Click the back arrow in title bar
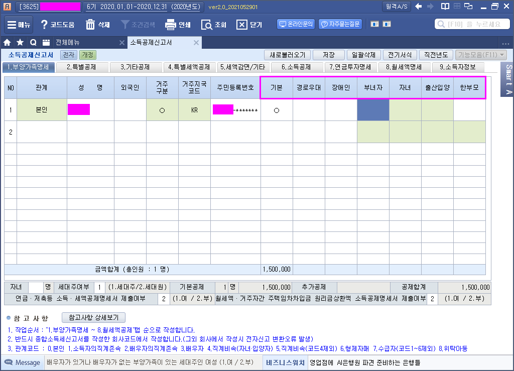Image resolution: width=514 pixels, height=371 pixels. (x=418, y=6)
